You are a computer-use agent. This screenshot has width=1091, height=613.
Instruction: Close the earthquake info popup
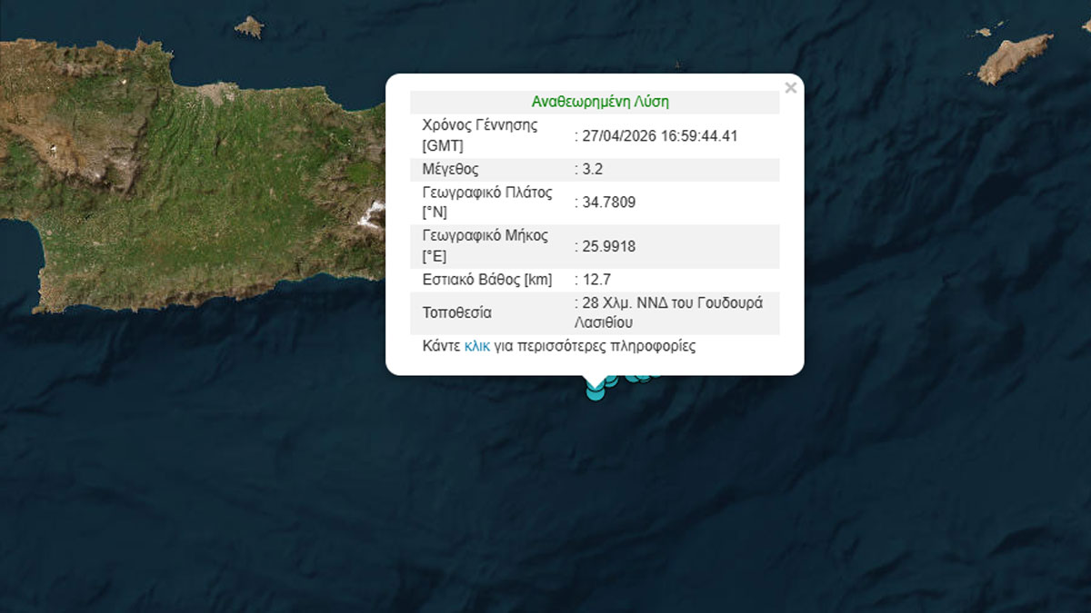coord(790,88)
